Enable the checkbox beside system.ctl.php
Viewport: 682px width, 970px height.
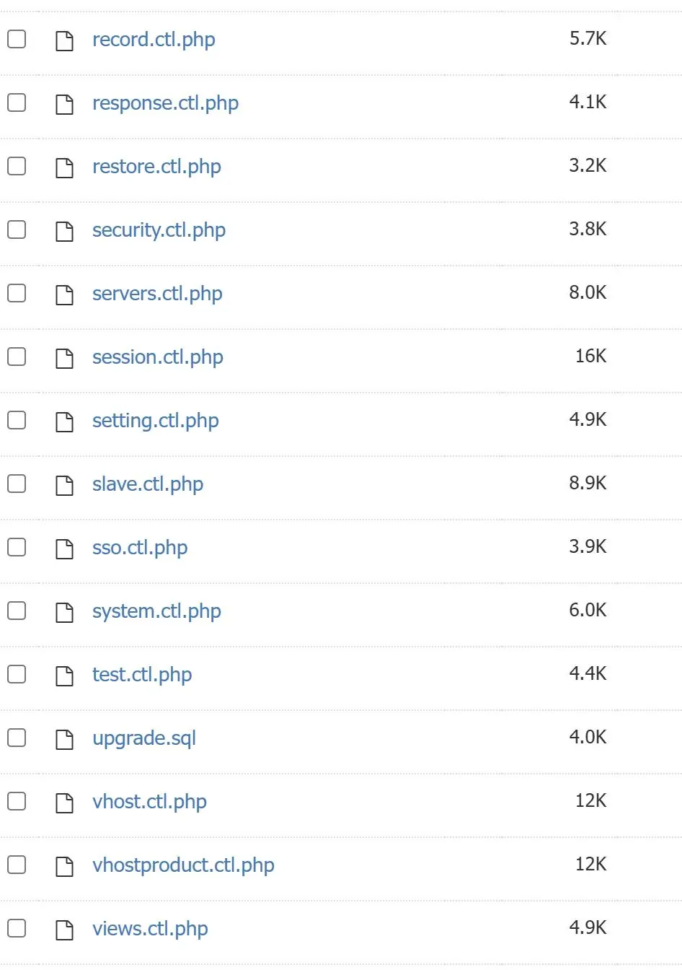coord(17,611)
